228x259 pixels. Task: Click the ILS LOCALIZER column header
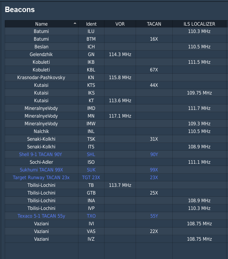click(x=199, y=24)
